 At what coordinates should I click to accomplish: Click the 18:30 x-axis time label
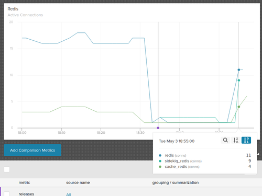(140, 133)
